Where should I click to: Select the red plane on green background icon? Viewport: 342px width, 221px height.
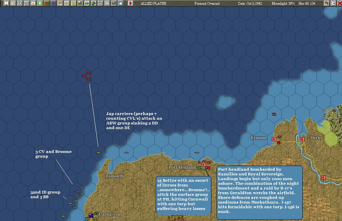pyautogui.click(x=47, y=3)
